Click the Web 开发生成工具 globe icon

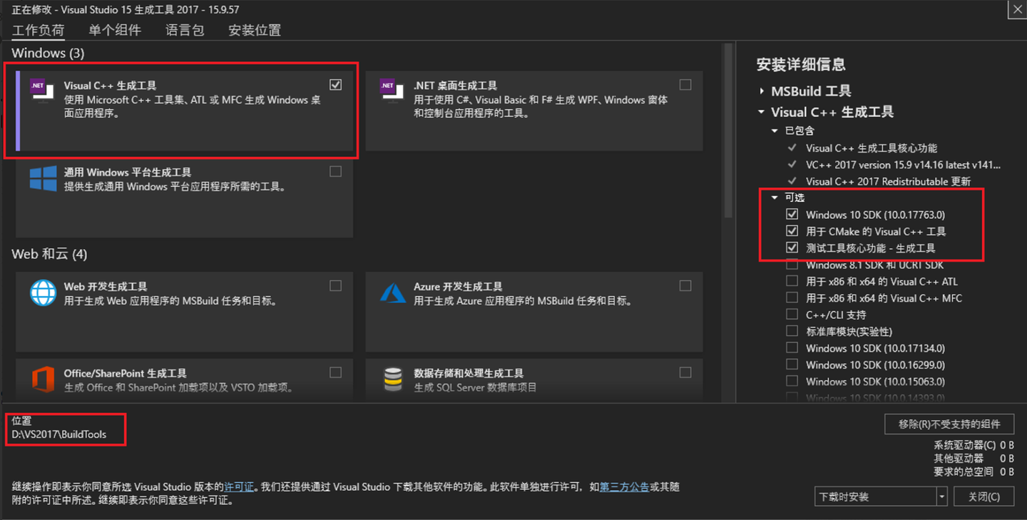coord(43,292)
